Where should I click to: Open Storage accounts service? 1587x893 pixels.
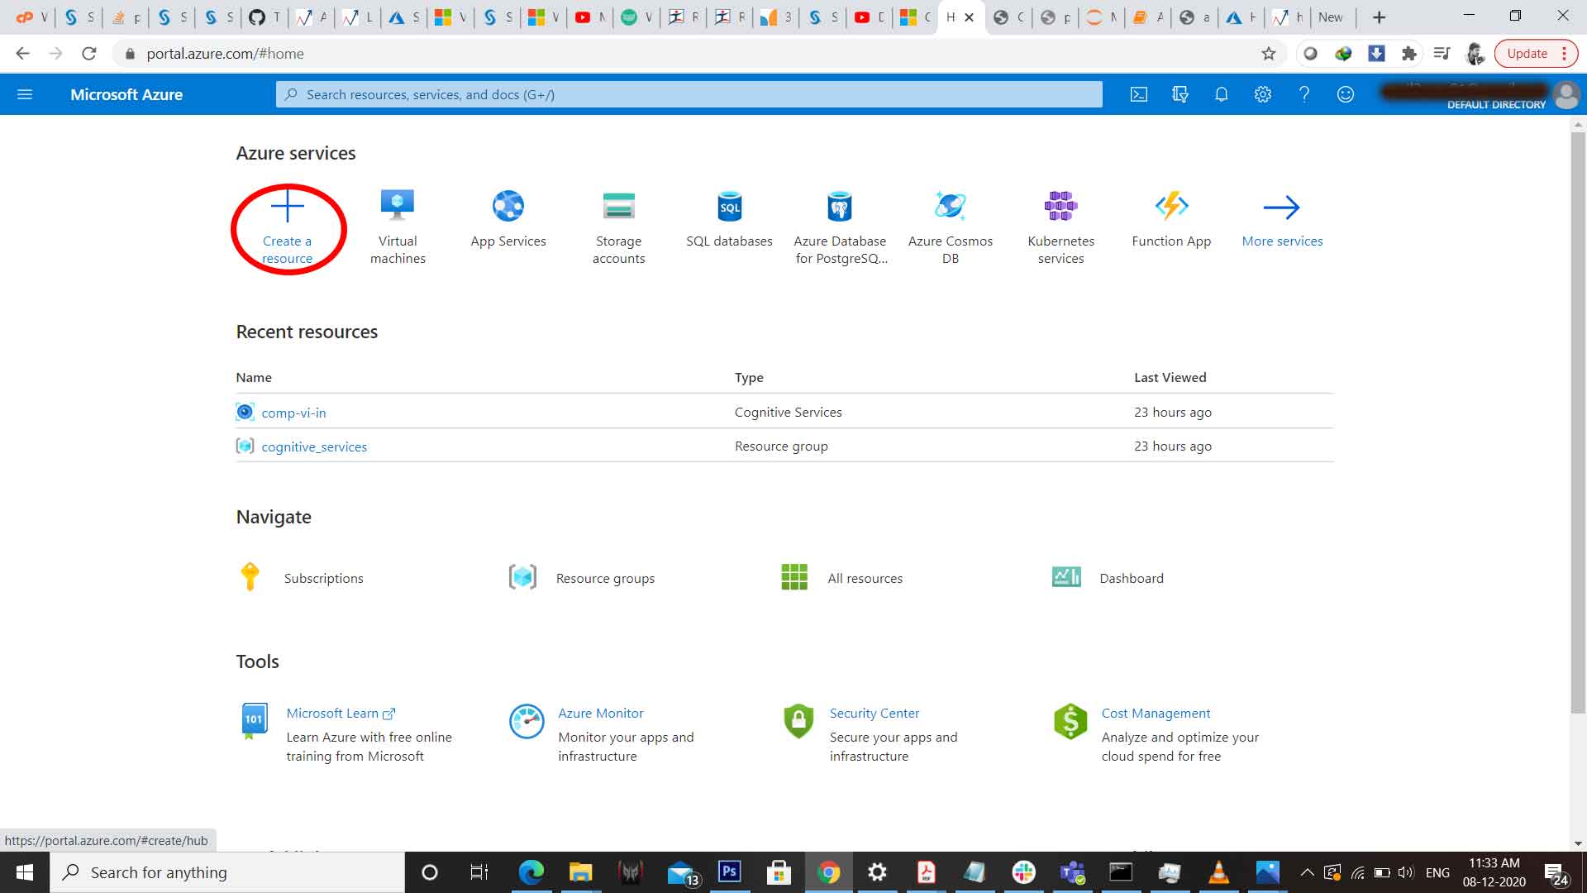618,227
